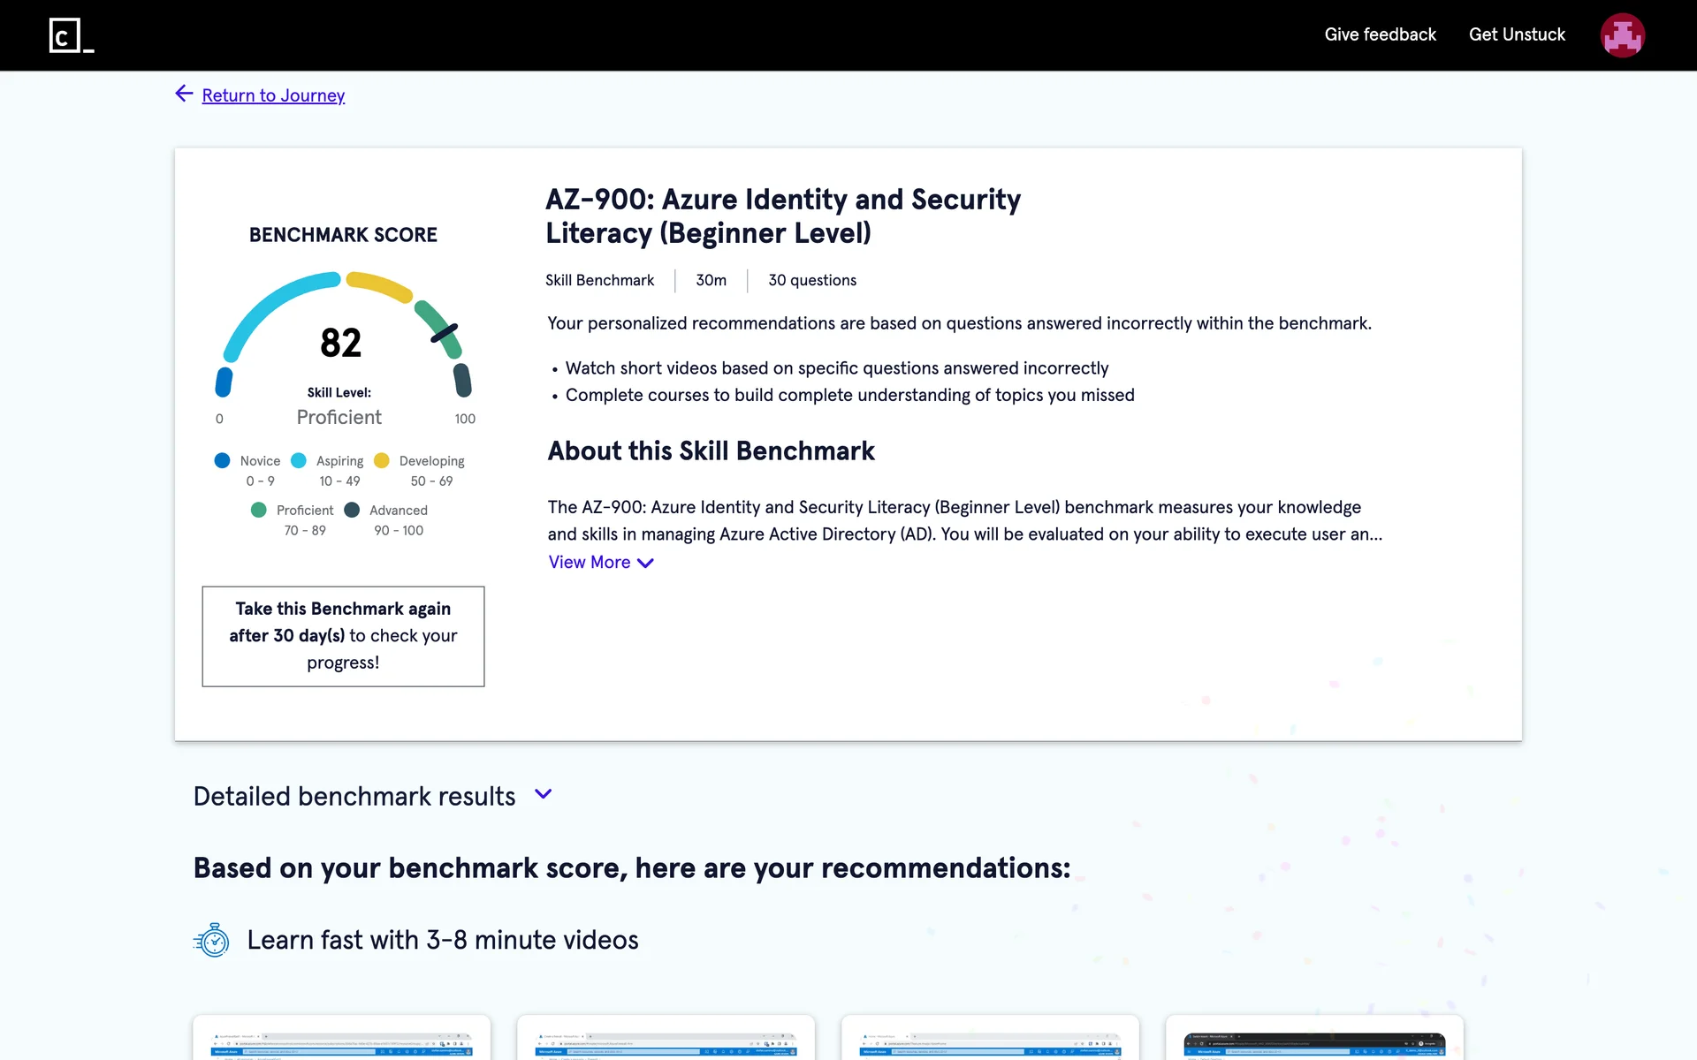Expand Detailed benchmark results chevron
The height and width of the screenshot is (1060, 1697).
[x=544, y=794]
